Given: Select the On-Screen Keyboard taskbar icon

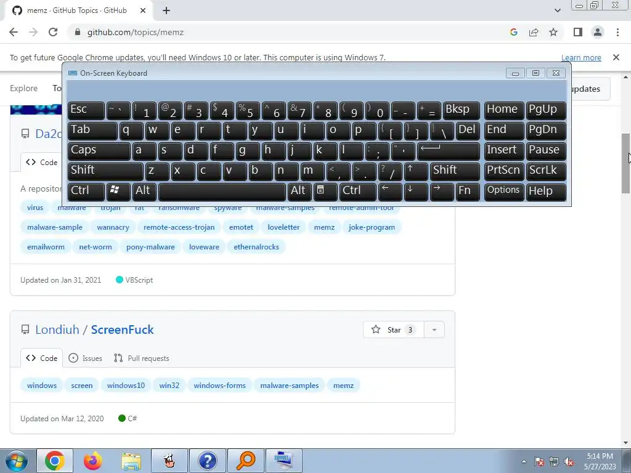Looking at the screenshot, I should click(x=284, y=461).
